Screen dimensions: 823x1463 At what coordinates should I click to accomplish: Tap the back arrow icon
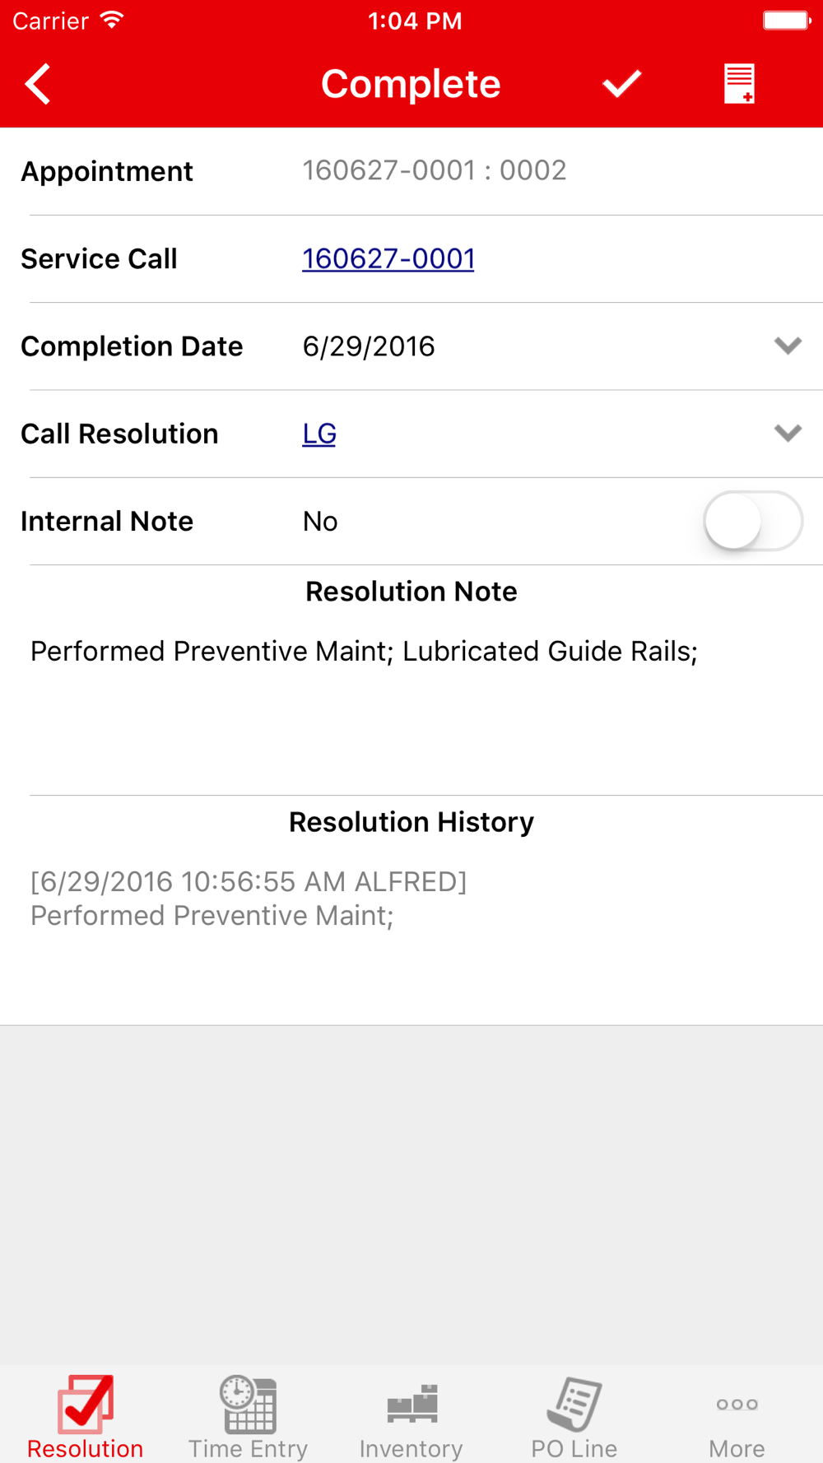tap(38, 84)
